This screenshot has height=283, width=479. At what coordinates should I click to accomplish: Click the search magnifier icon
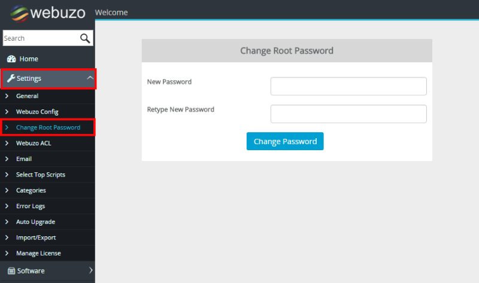point(85,38)
